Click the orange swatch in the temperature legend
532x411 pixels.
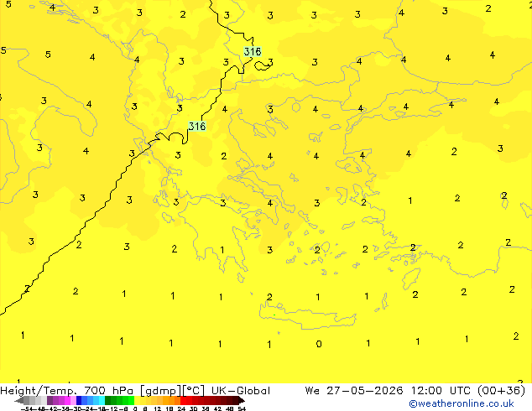click(x=172, y=400)
